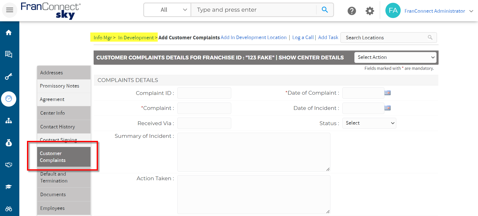This screenshot has height=216, width=478.
Task: Click the Add Customer Complaints breadcrumb text
Action: click(189, 38)
